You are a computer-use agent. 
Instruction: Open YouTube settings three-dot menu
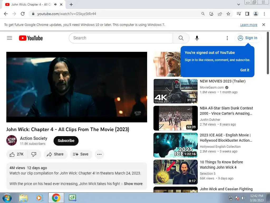tap(227, 38)
